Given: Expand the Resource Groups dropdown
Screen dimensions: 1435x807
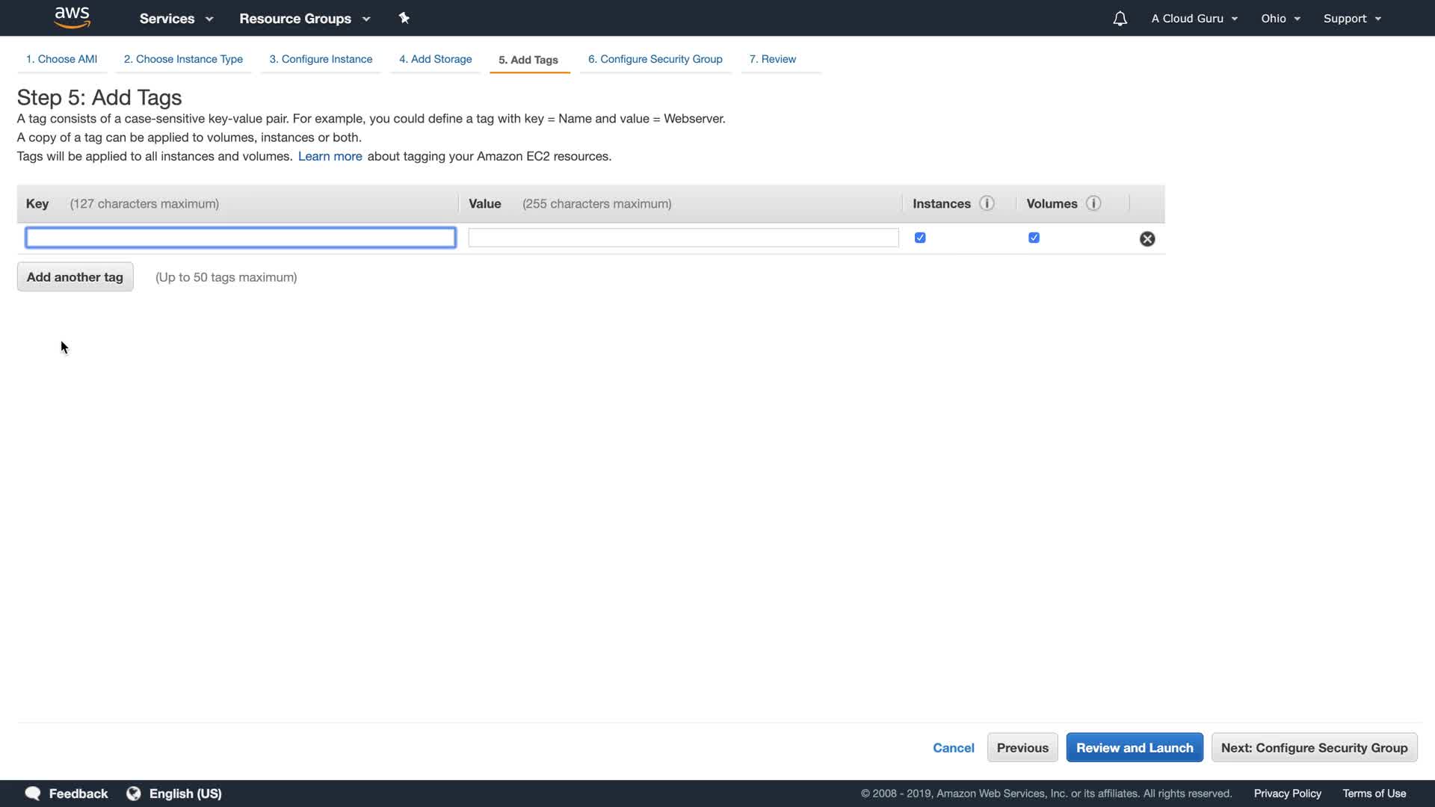Looking at the screenshot, I should (x=304, y=19).
